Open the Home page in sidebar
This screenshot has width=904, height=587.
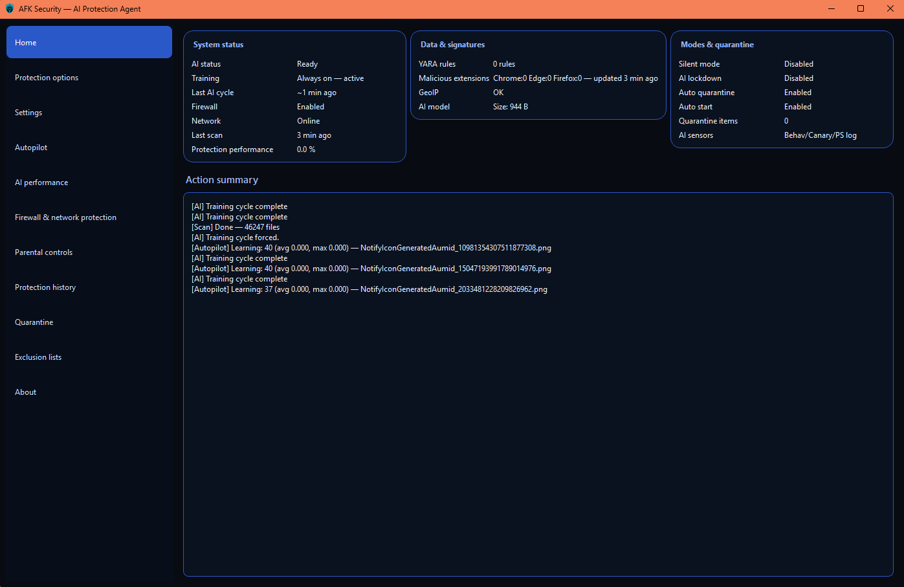tap(89, 43)
